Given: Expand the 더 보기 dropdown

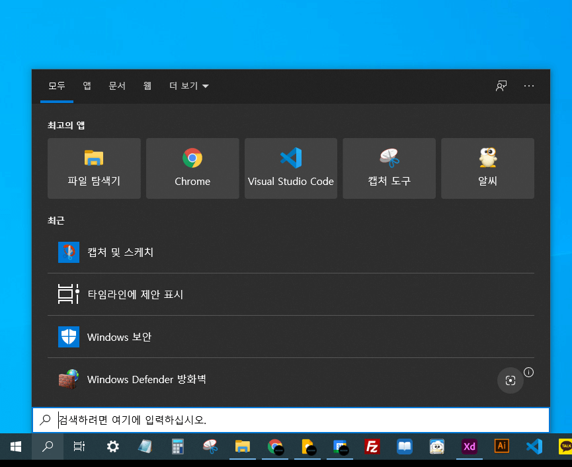Looking at the screenshot, I should click(189, 86).
